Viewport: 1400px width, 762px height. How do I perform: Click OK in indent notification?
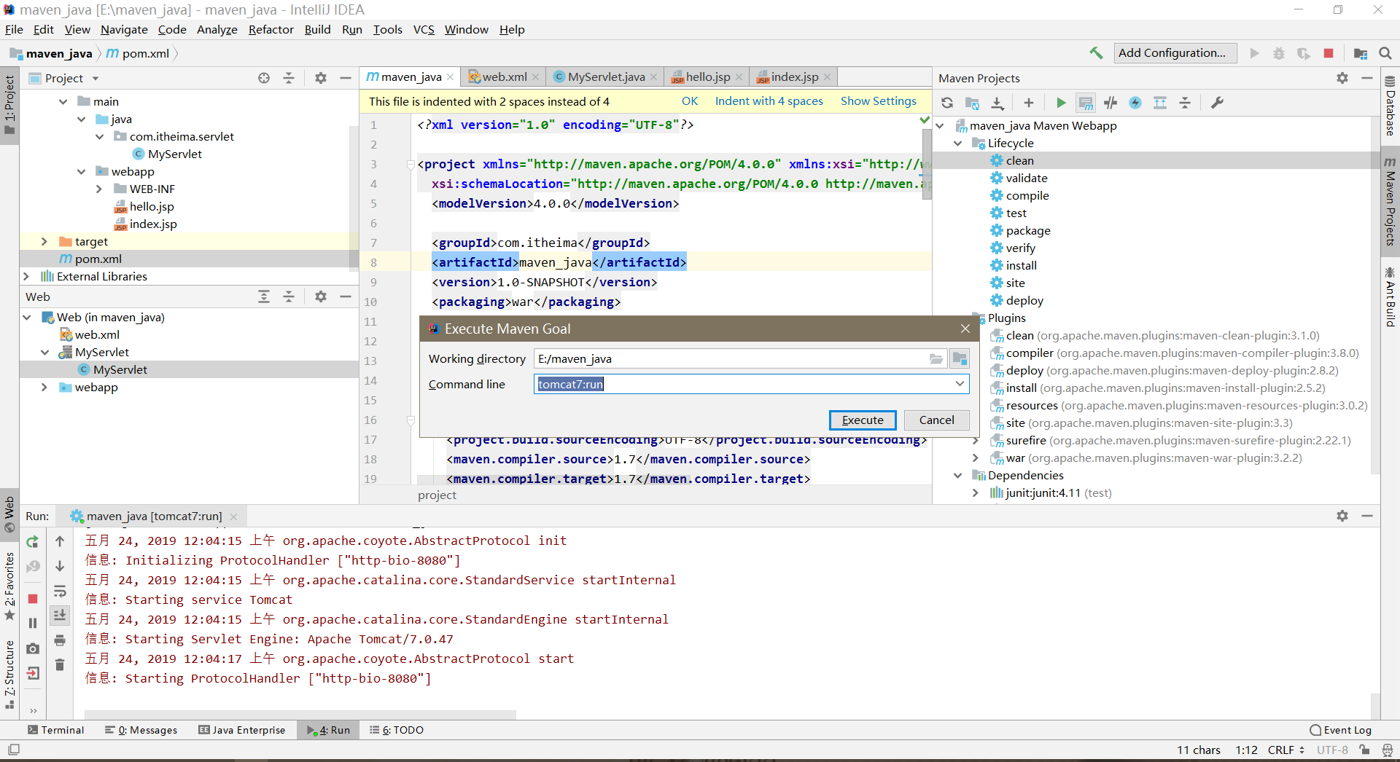click(690, 101)
